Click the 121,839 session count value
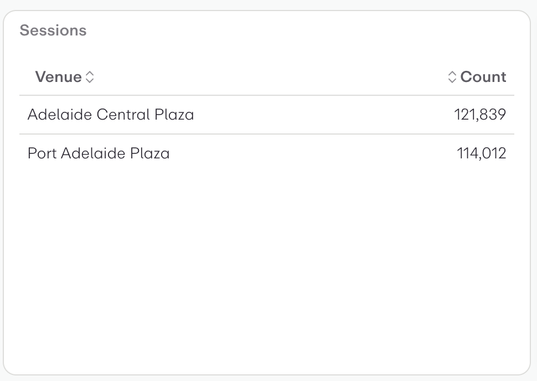Viewport: 537px width, 381px height. tap(480, 115)
